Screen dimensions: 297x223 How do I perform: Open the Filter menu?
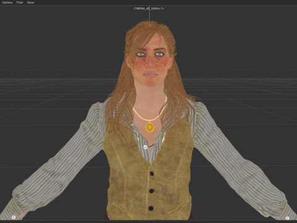click(20, 2)
